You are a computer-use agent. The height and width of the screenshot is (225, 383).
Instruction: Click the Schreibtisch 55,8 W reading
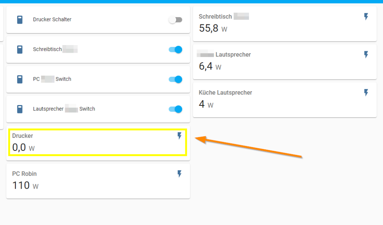tap(213, 28)
